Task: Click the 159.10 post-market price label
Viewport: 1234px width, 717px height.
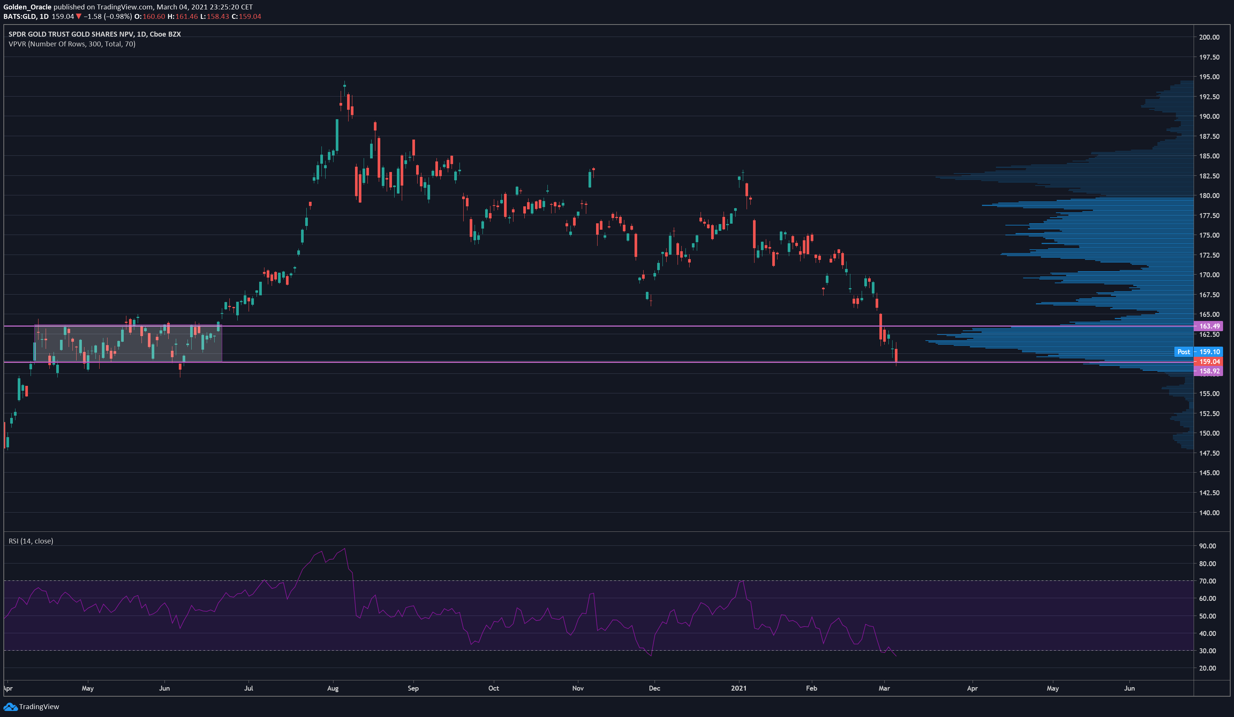Action: tap(1209, 352)
